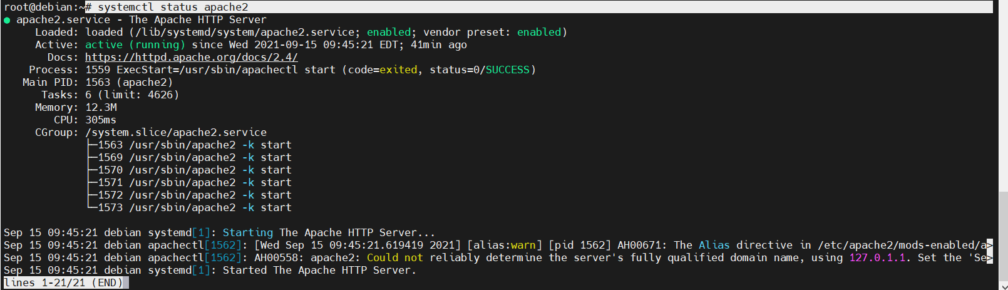
Task: Click the truncation arrow on AH00558 line
Action: point(990,258)
